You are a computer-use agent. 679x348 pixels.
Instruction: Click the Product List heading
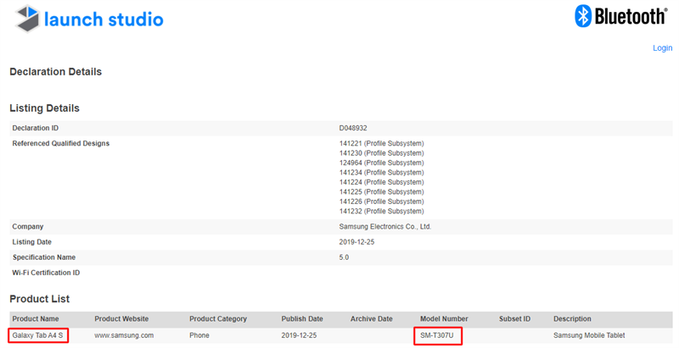point(39,299)
